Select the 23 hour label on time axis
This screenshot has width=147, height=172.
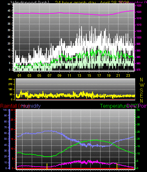point(128,75)
